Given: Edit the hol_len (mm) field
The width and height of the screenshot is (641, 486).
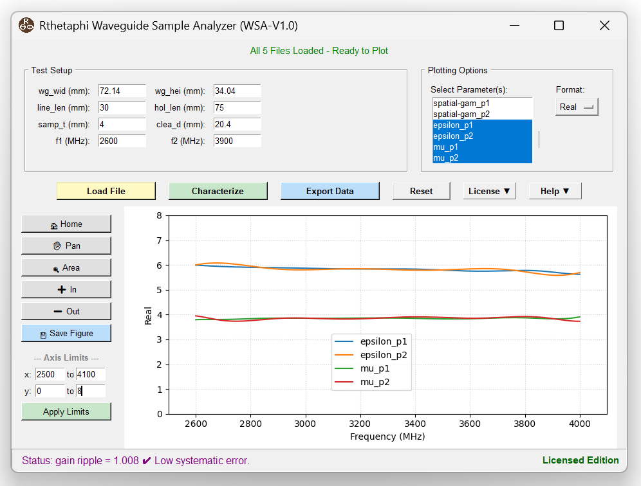Looking at the screenshot, I should (237, 107).
